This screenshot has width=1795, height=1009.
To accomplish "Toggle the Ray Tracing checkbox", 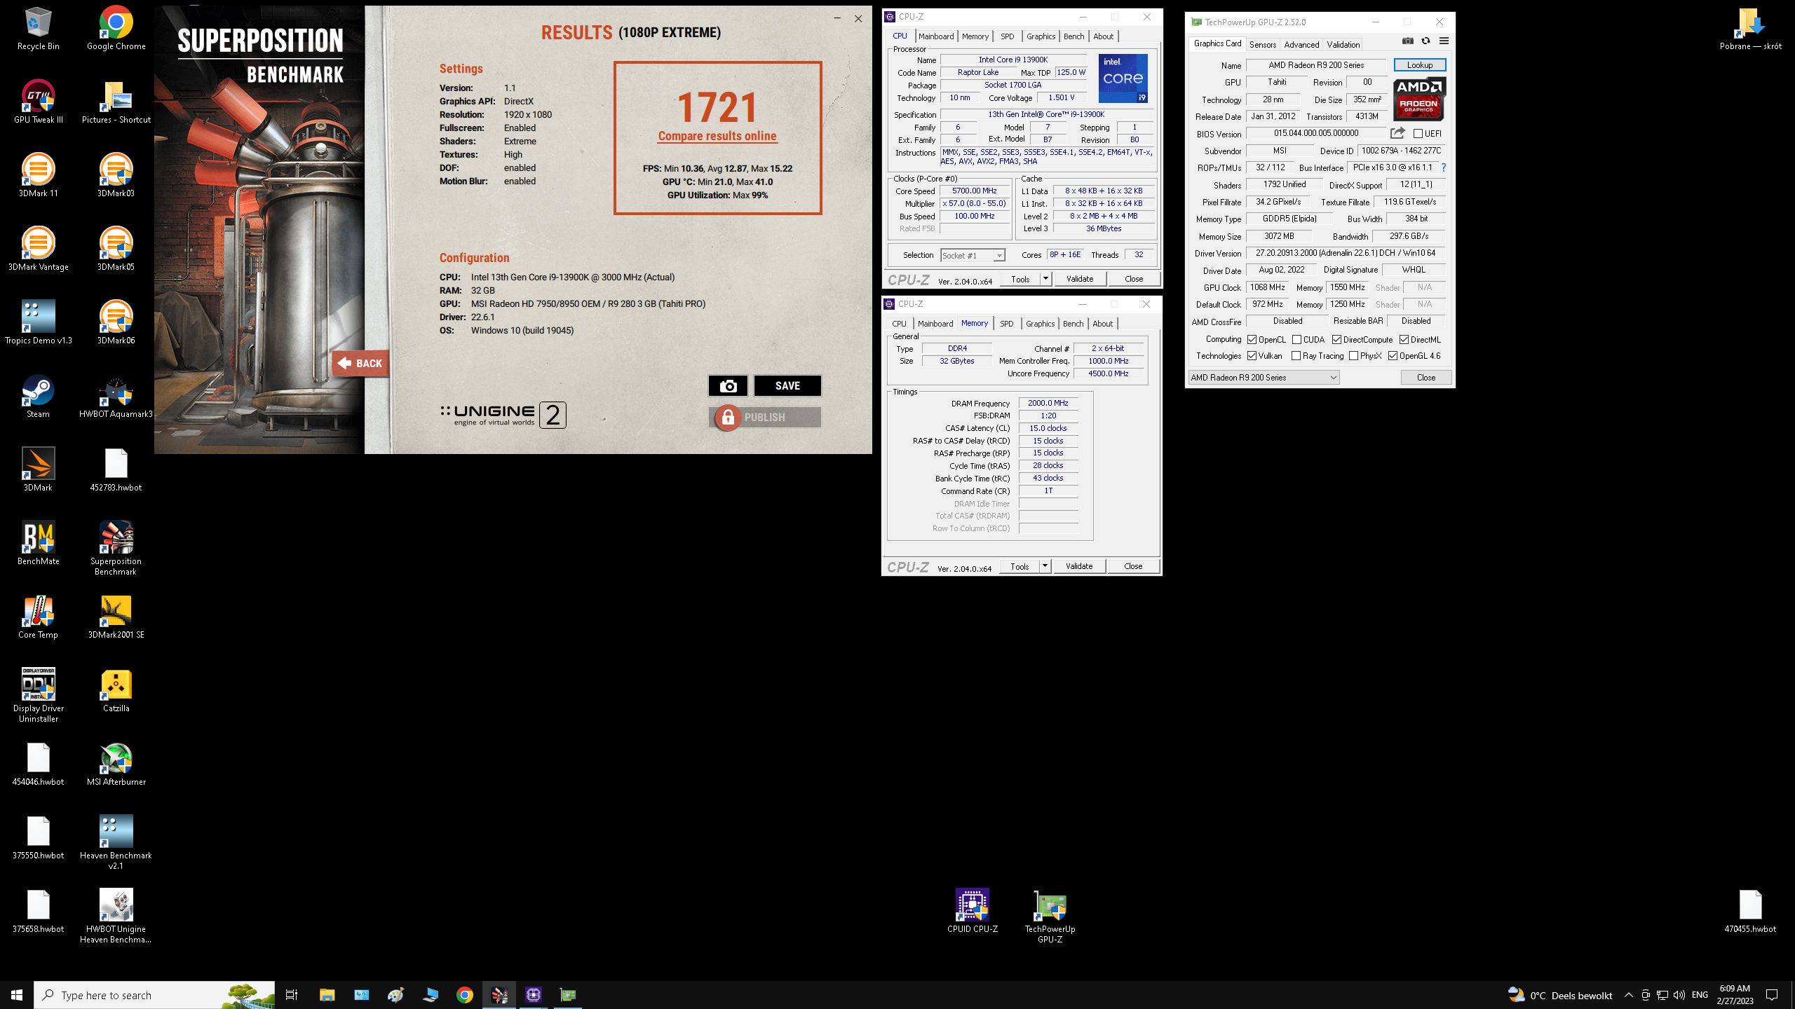I will pos(1296,355).
